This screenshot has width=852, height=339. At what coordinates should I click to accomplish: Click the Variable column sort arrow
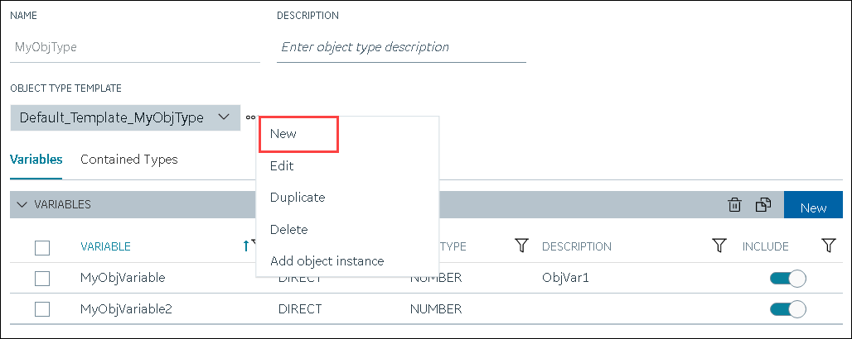click(246, 246)
